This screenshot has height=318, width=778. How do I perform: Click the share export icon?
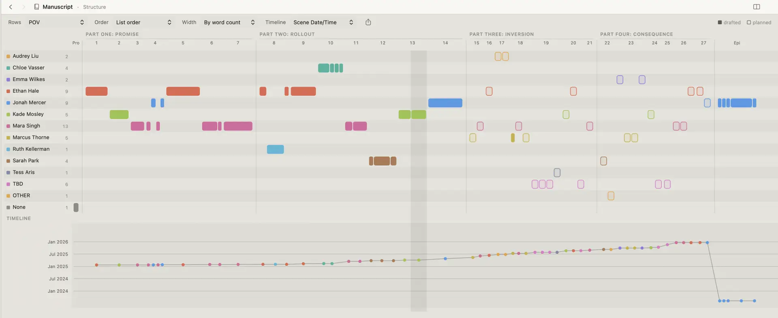[368, 22]
